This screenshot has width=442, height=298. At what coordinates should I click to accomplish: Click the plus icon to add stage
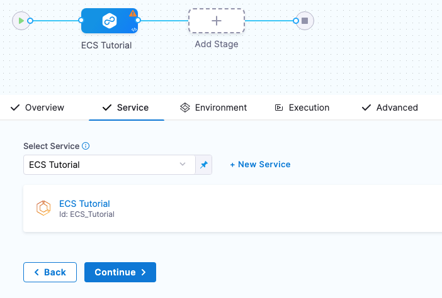(x=217, y=21)
